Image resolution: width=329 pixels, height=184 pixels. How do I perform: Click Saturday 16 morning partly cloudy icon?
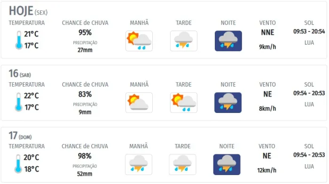pos(139,103)
